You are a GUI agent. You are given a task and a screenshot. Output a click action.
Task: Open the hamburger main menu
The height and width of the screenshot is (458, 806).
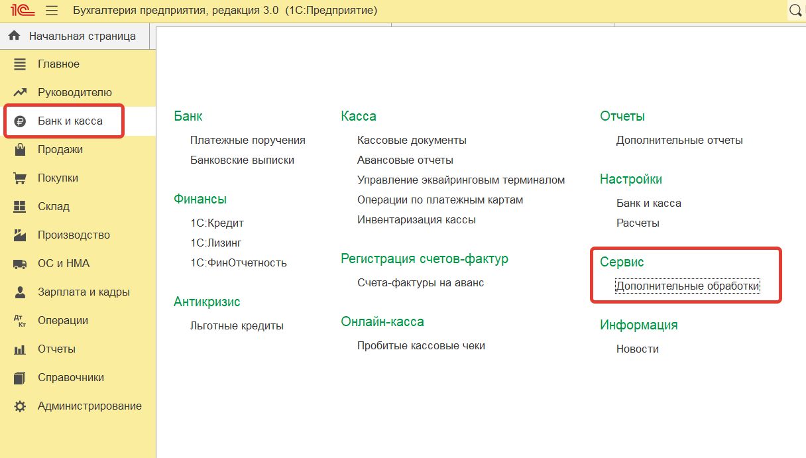tap(52, 11)
